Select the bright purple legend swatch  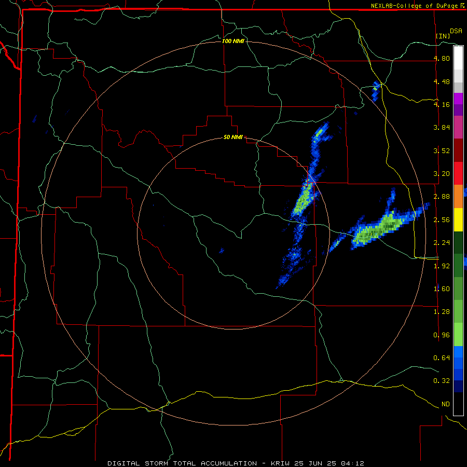(458, 99)
